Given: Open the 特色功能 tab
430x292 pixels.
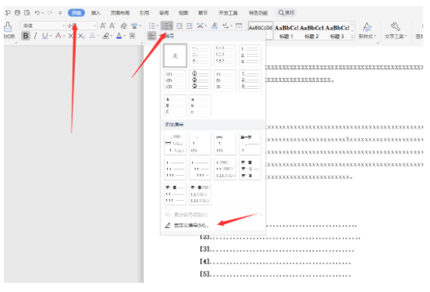Looking at the screenshot, I should tap(258, 13).
